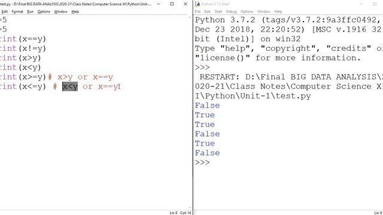Image resolution: width=383 pixels, height=215 pixels.
Task: Open the Run menu in editor window
Action: 31,11
